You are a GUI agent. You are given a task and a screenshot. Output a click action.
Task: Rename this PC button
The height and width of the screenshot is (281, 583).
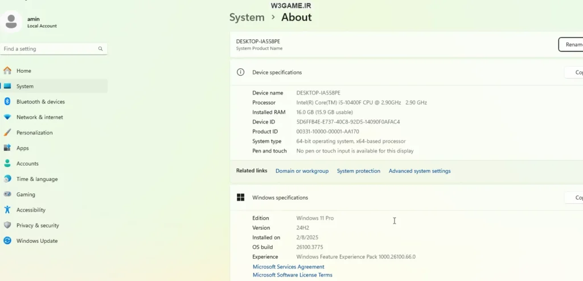(x=570, y=44)
